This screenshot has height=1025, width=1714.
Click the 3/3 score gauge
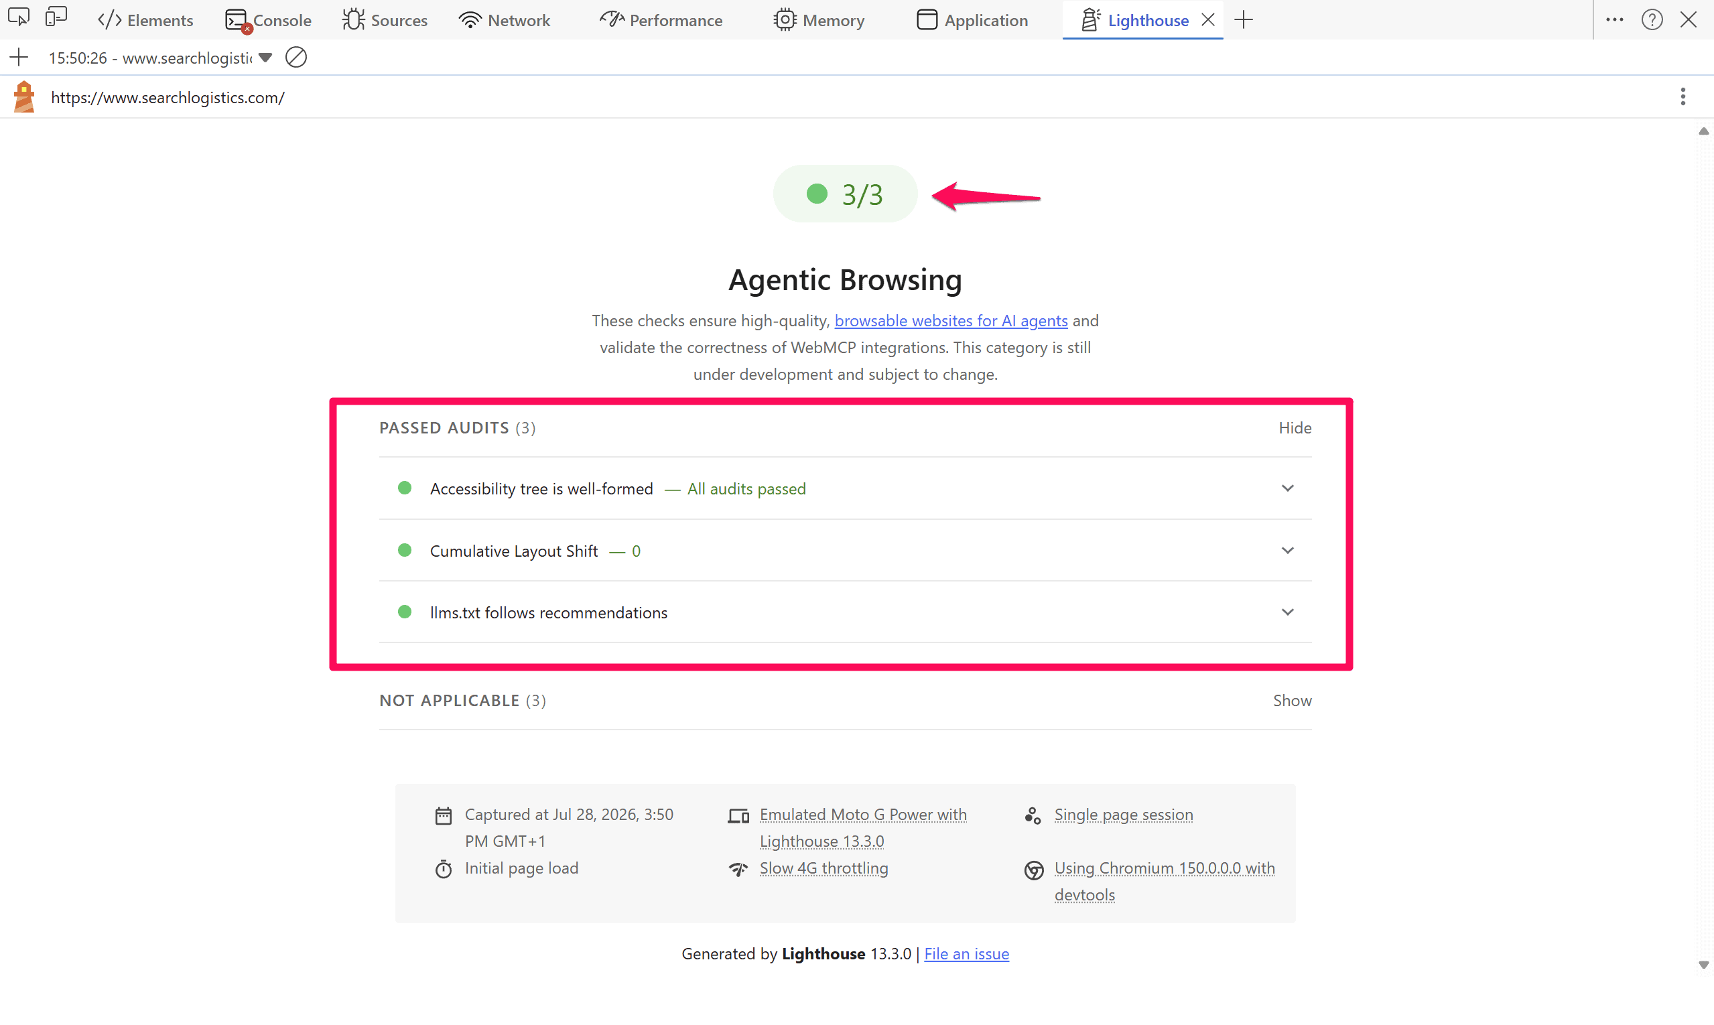pyautogui.click(x=845, y=194)
